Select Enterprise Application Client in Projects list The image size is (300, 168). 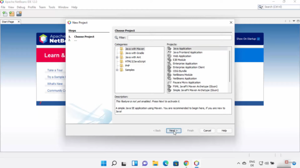pos(188,67)
